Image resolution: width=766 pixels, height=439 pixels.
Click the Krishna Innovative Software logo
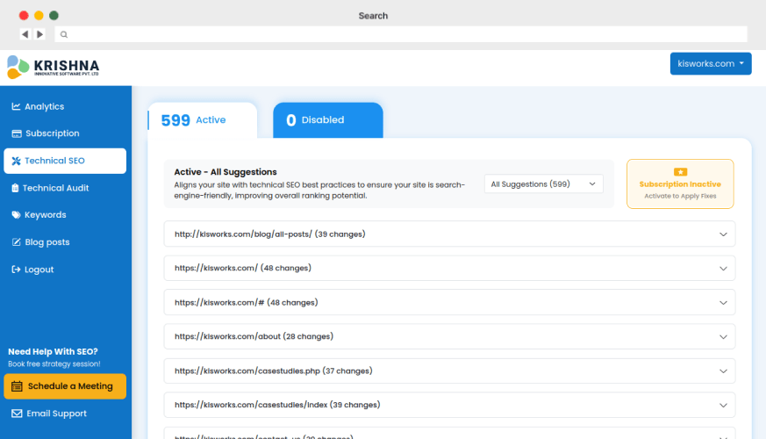point(53,67)
